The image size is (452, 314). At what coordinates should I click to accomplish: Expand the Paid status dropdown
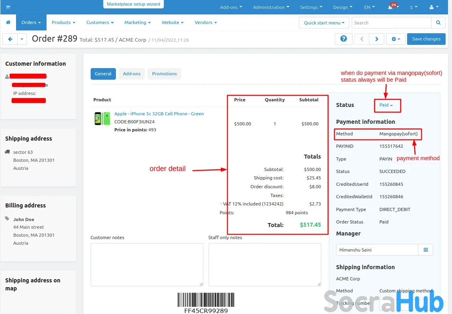coord(386,105)
